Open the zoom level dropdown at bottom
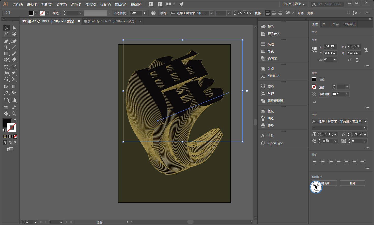This screenshot has height=225, width=374. [36, 222]
